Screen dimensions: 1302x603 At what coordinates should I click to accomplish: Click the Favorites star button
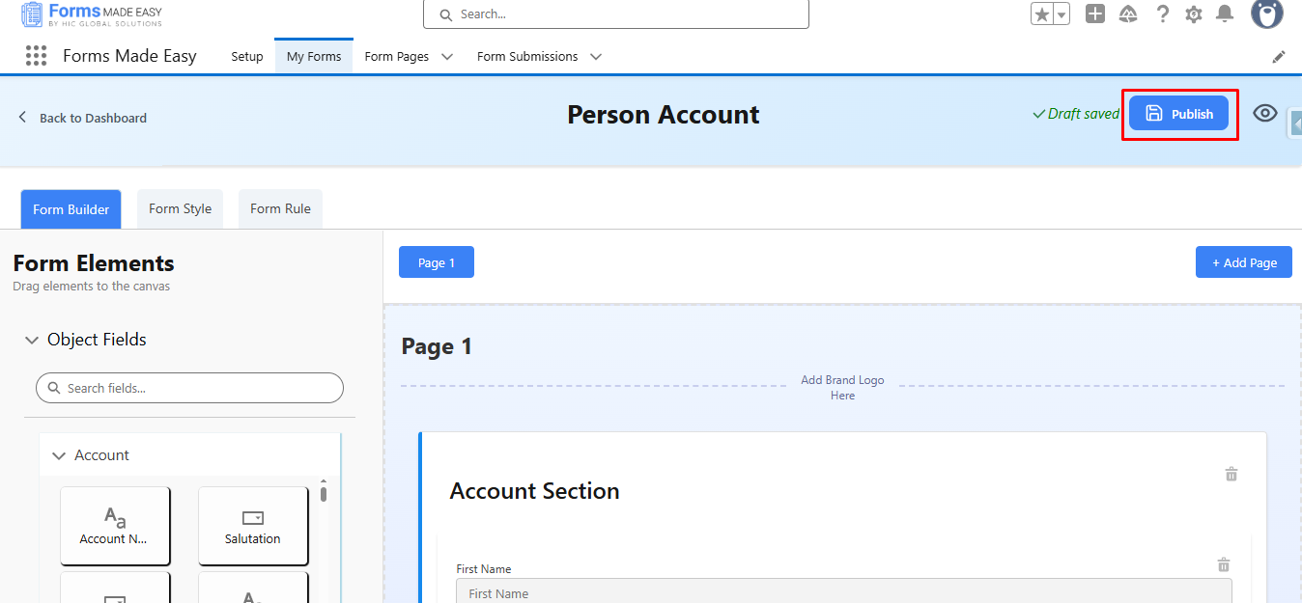point(1041,14)
